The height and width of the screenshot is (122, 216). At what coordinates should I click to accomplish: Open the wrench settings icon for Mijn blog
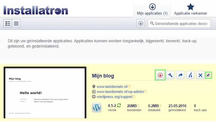click(x=170, y=75)
